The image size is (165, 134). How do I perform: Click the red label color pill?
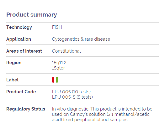[53, 80]
